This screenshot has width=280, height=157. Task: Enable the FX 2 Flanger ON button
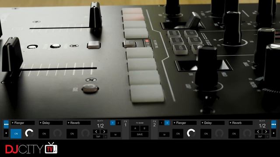[178, 133]
